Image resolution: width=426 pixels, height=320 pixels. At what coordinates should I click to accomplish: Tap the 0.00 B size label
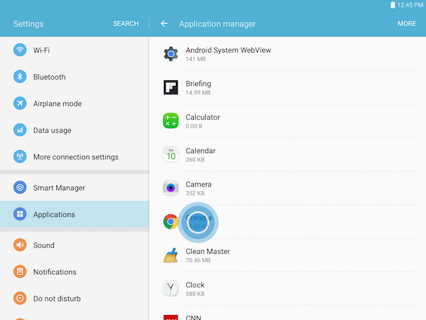194,127
